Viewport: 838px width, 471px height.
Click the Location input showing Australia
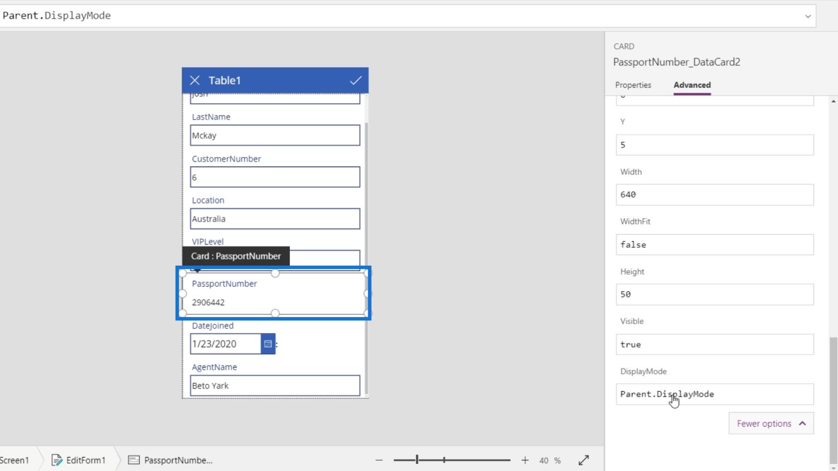tap(275, 219)
